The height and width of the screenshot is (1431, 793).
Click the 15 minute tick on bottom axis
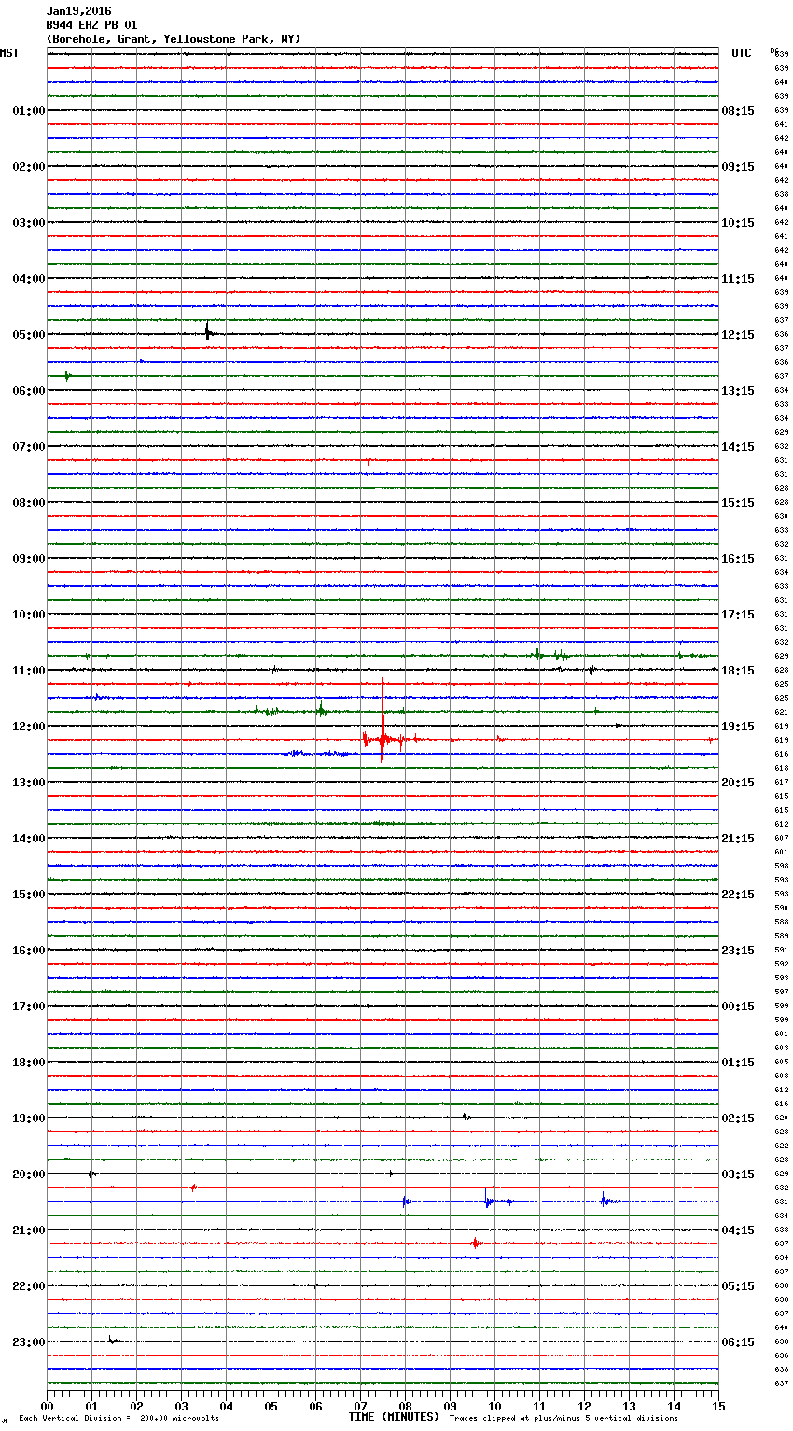tap(718, 1406)
